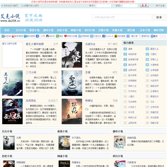Open the 点道为止 title link
Image resolution: width=167 pixels, height=167 pixels.
[90, 44]
